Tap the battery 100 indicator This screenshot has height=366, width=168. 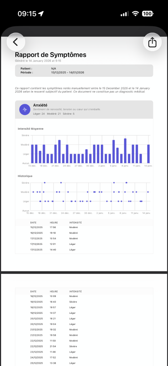point(148,14)
